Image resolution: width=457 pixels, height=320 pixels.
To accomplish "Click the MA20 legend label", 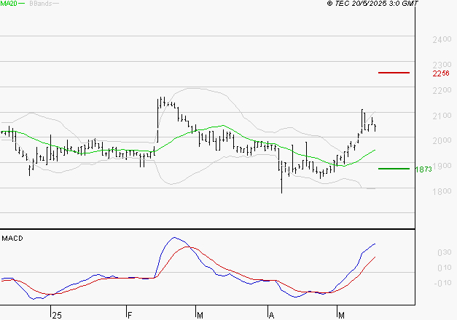I will tap(7, 4).
